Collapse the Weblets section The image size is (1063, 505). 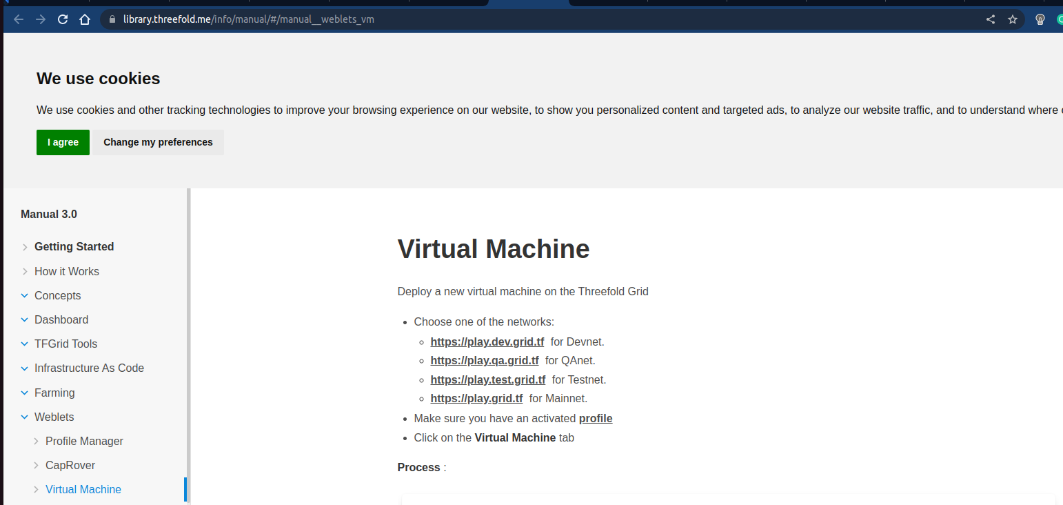click(x=54, y=417)
